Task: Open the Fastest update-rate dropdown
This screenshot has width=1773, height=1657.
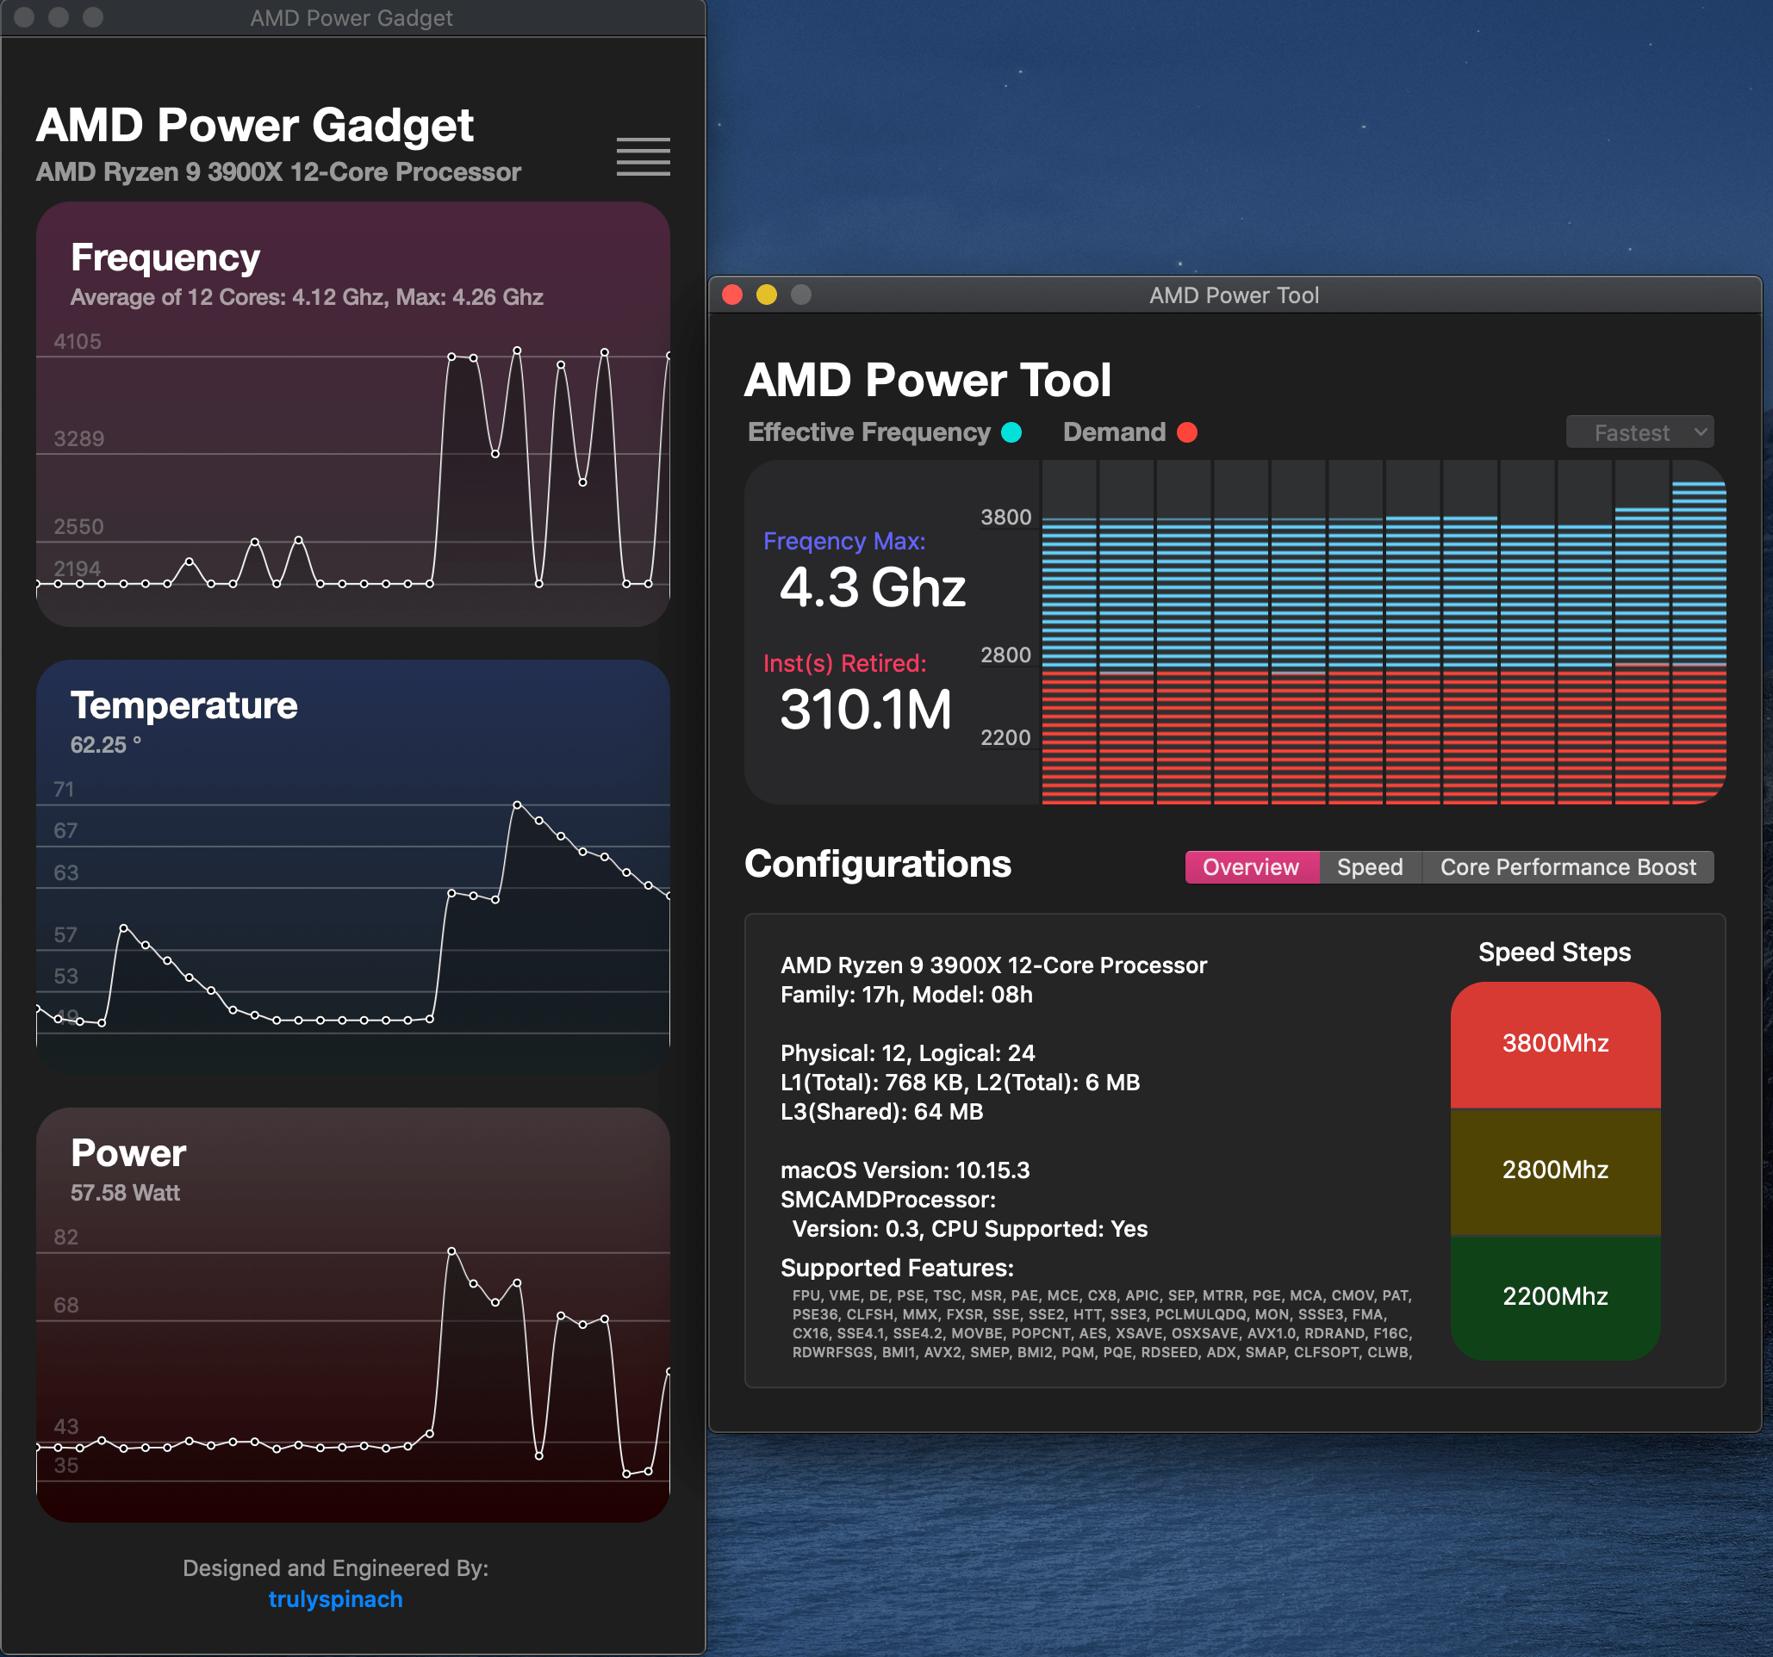Action: 1639,432
